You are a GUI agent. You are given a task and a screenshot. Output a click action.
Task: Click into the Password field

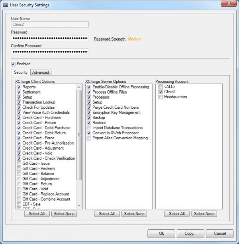coord(50,38)
